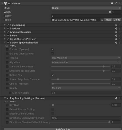Disable the Shadows override checkbox
Viewport: 122px width, 130px height.
(x=8, y=28)
